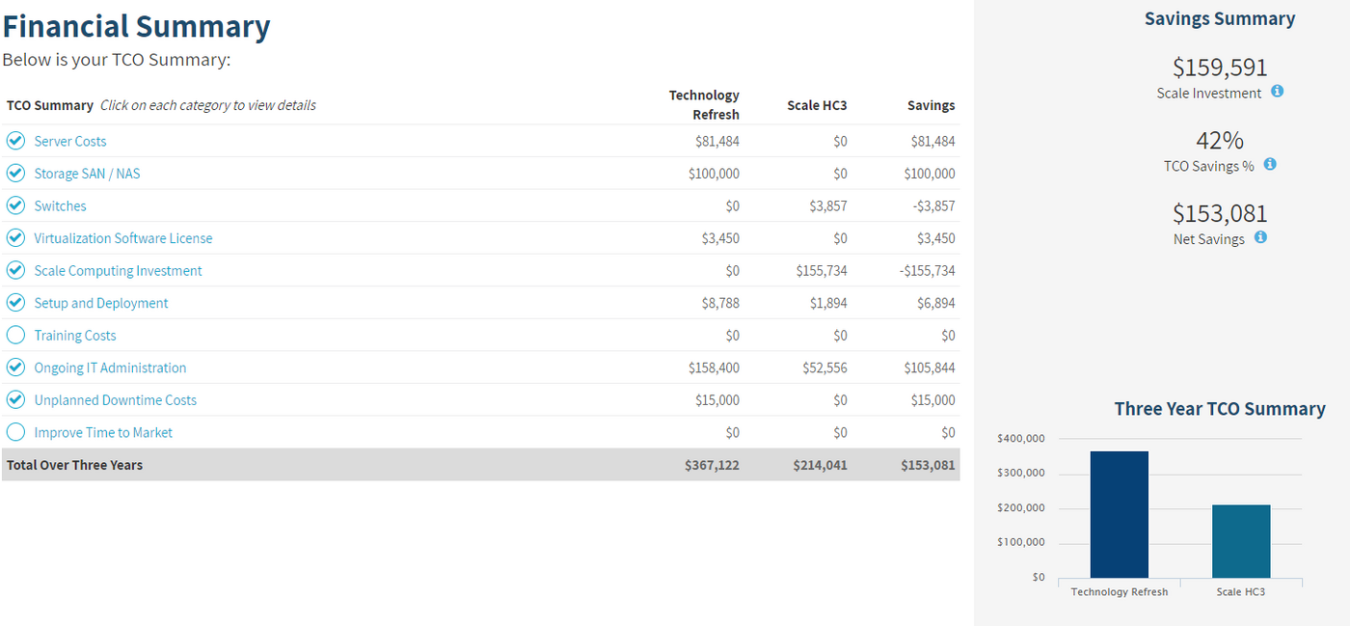Click the Total Over Three Years row
1350x626 pixels.
click(x=480, y=465)
